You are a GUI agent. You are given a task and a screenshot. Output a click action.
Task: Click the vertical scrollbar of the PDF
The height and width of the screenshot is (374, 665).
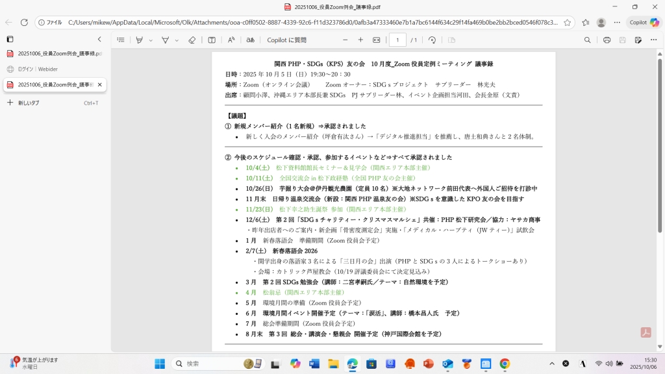click(x=660, y=195)
